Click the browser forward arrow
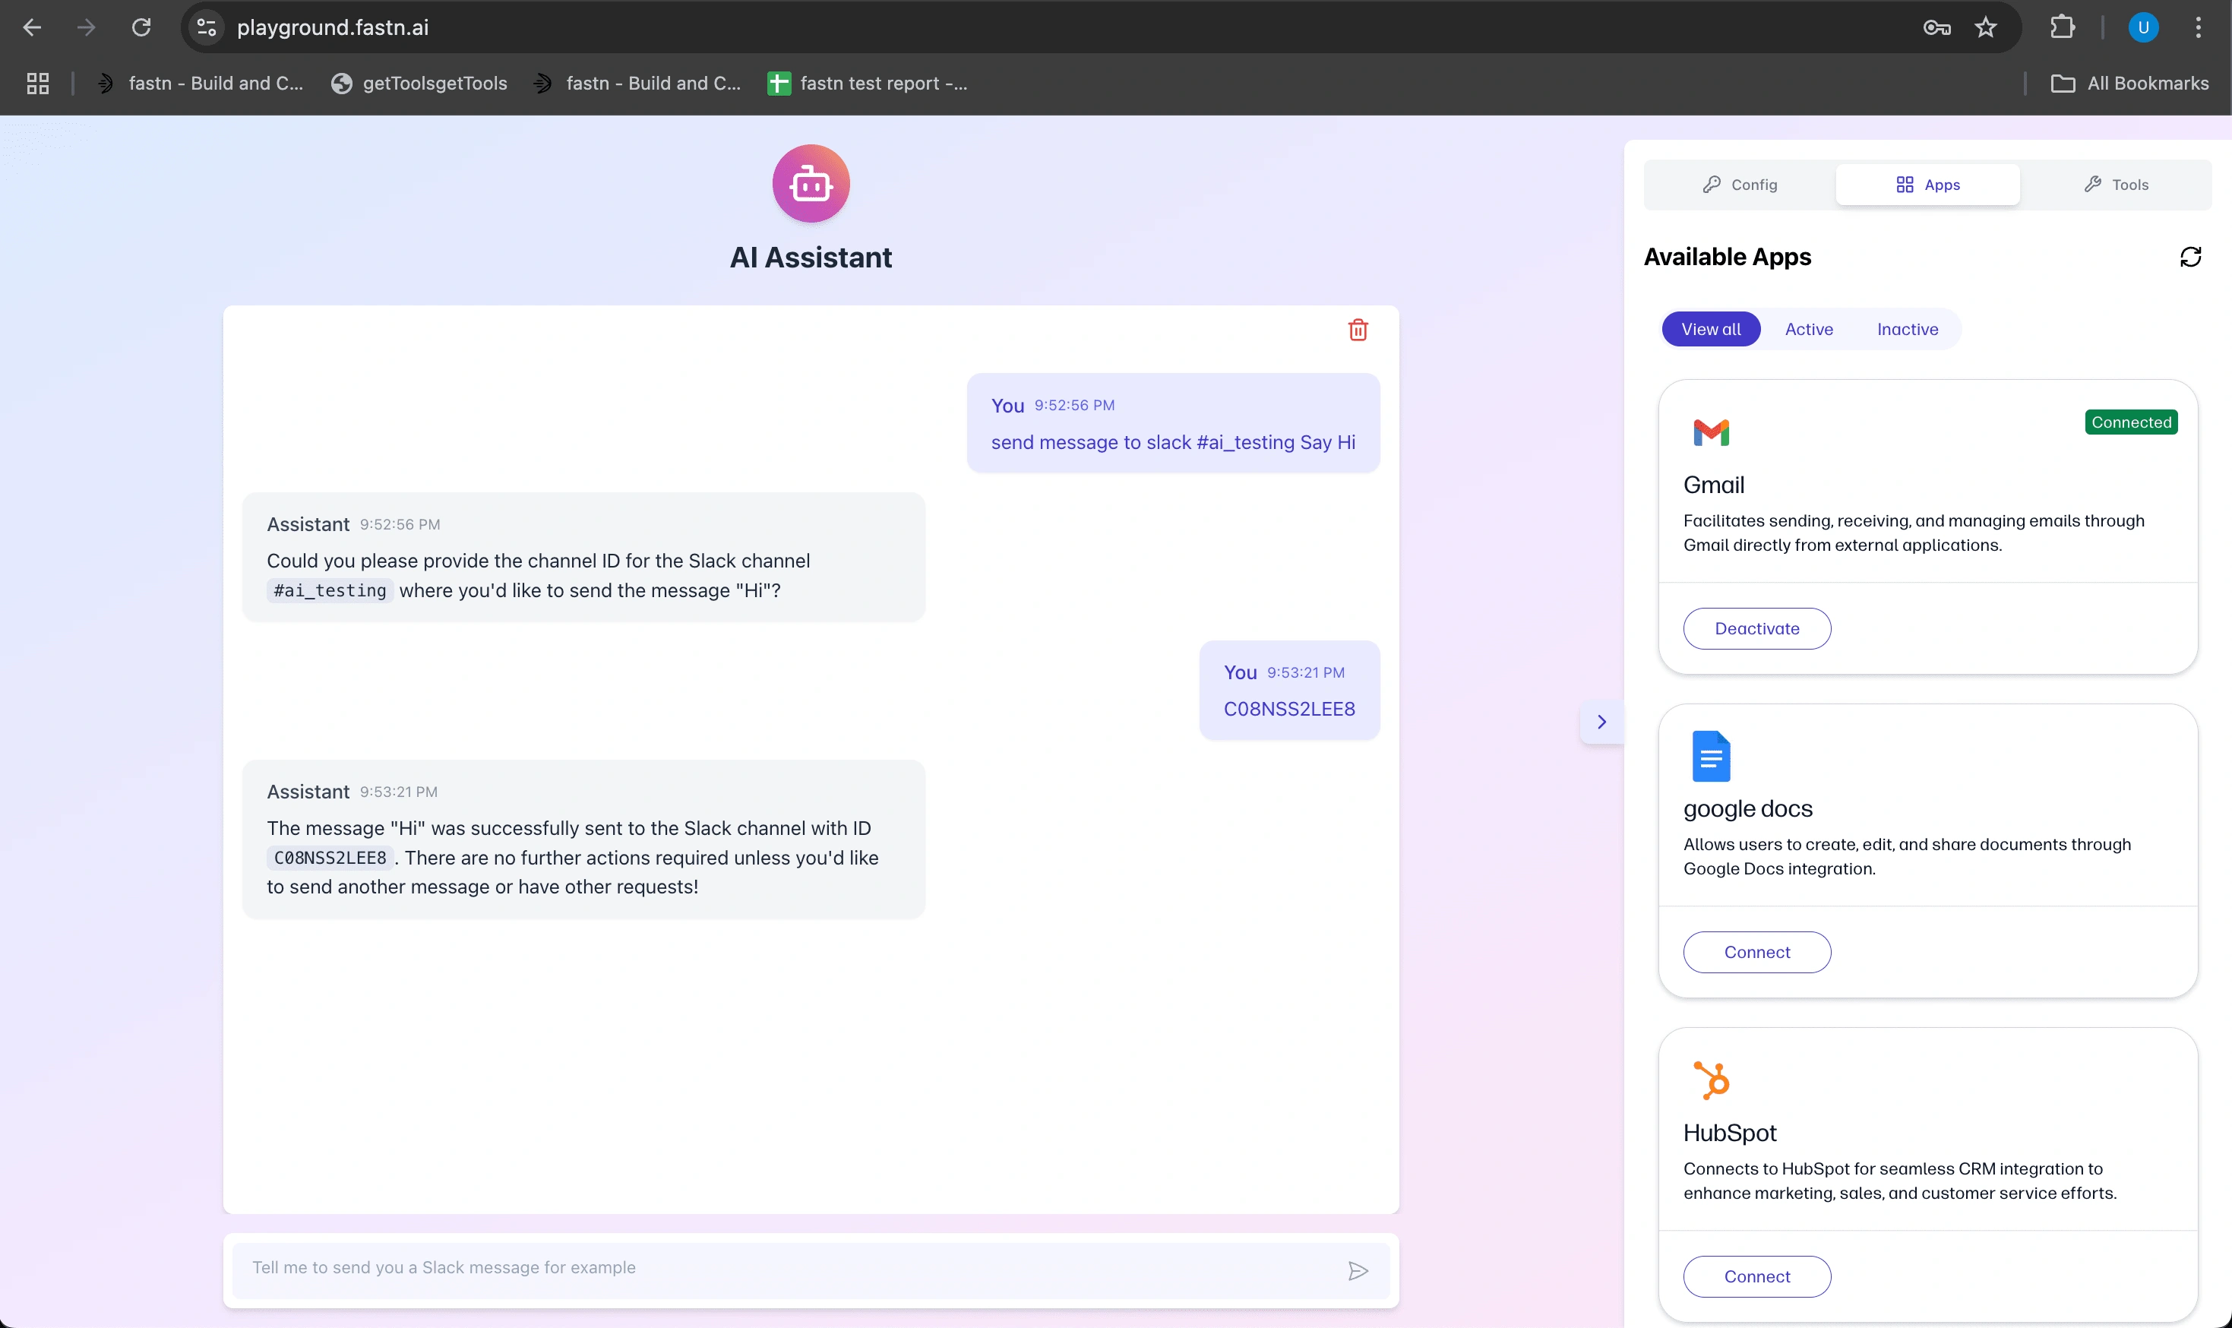The width and height of the screenshot is (2232, 1328). [x=86, y=28]
